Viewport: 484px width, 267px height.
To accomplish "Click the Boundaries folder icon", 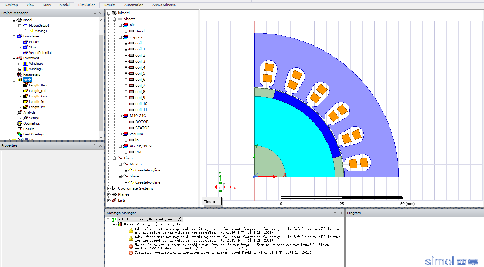I will tap(20, 36).
